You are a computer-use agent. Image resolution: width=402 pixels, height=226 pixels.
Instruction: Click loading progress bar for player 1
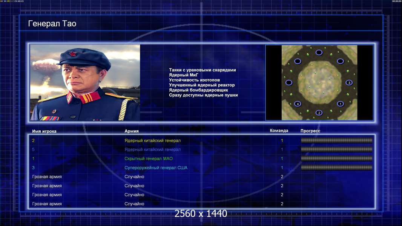[x=336, y=159]
